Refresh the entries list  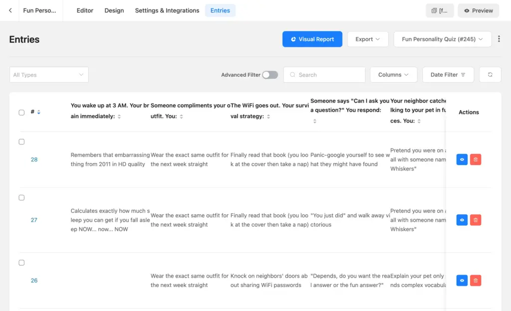(x=490, y=74)
